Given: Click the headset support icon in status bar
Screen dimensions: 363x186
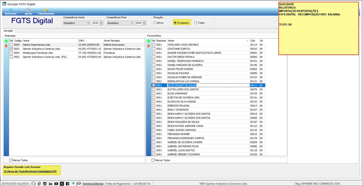Looking at the screenshot, I should 33,183.
